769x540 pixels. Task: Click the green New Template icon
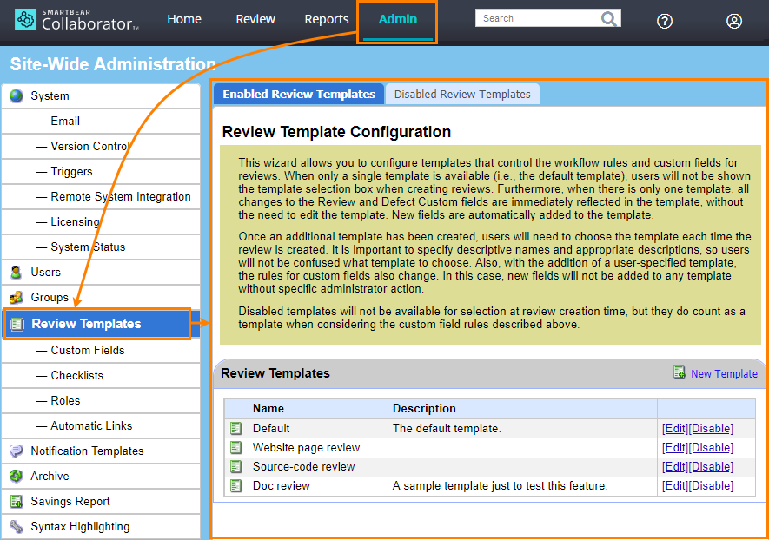[x=680, y=373]
